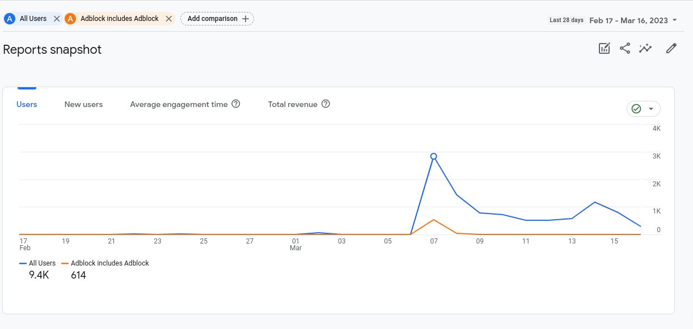Open help for Average engagement time

pyautogui.click(x=236, y=104)
